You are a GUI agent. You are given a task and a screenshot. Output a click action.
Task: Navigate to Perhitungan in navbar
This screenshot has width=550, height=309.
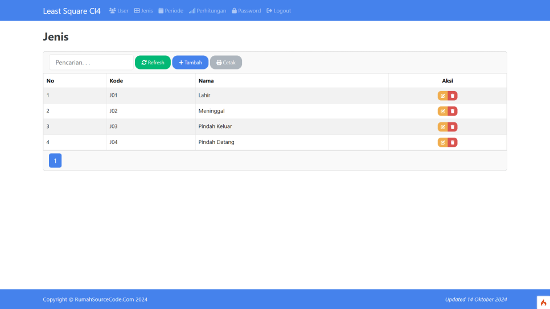click(207, 11)
